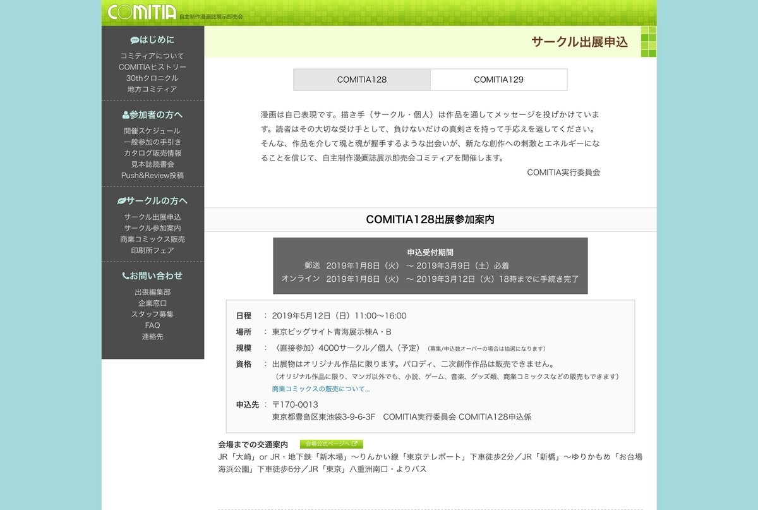The height and width of the screenshot is (510, 758).
Task: Click green 会場公式ページへ button
Action: [332, 444]
